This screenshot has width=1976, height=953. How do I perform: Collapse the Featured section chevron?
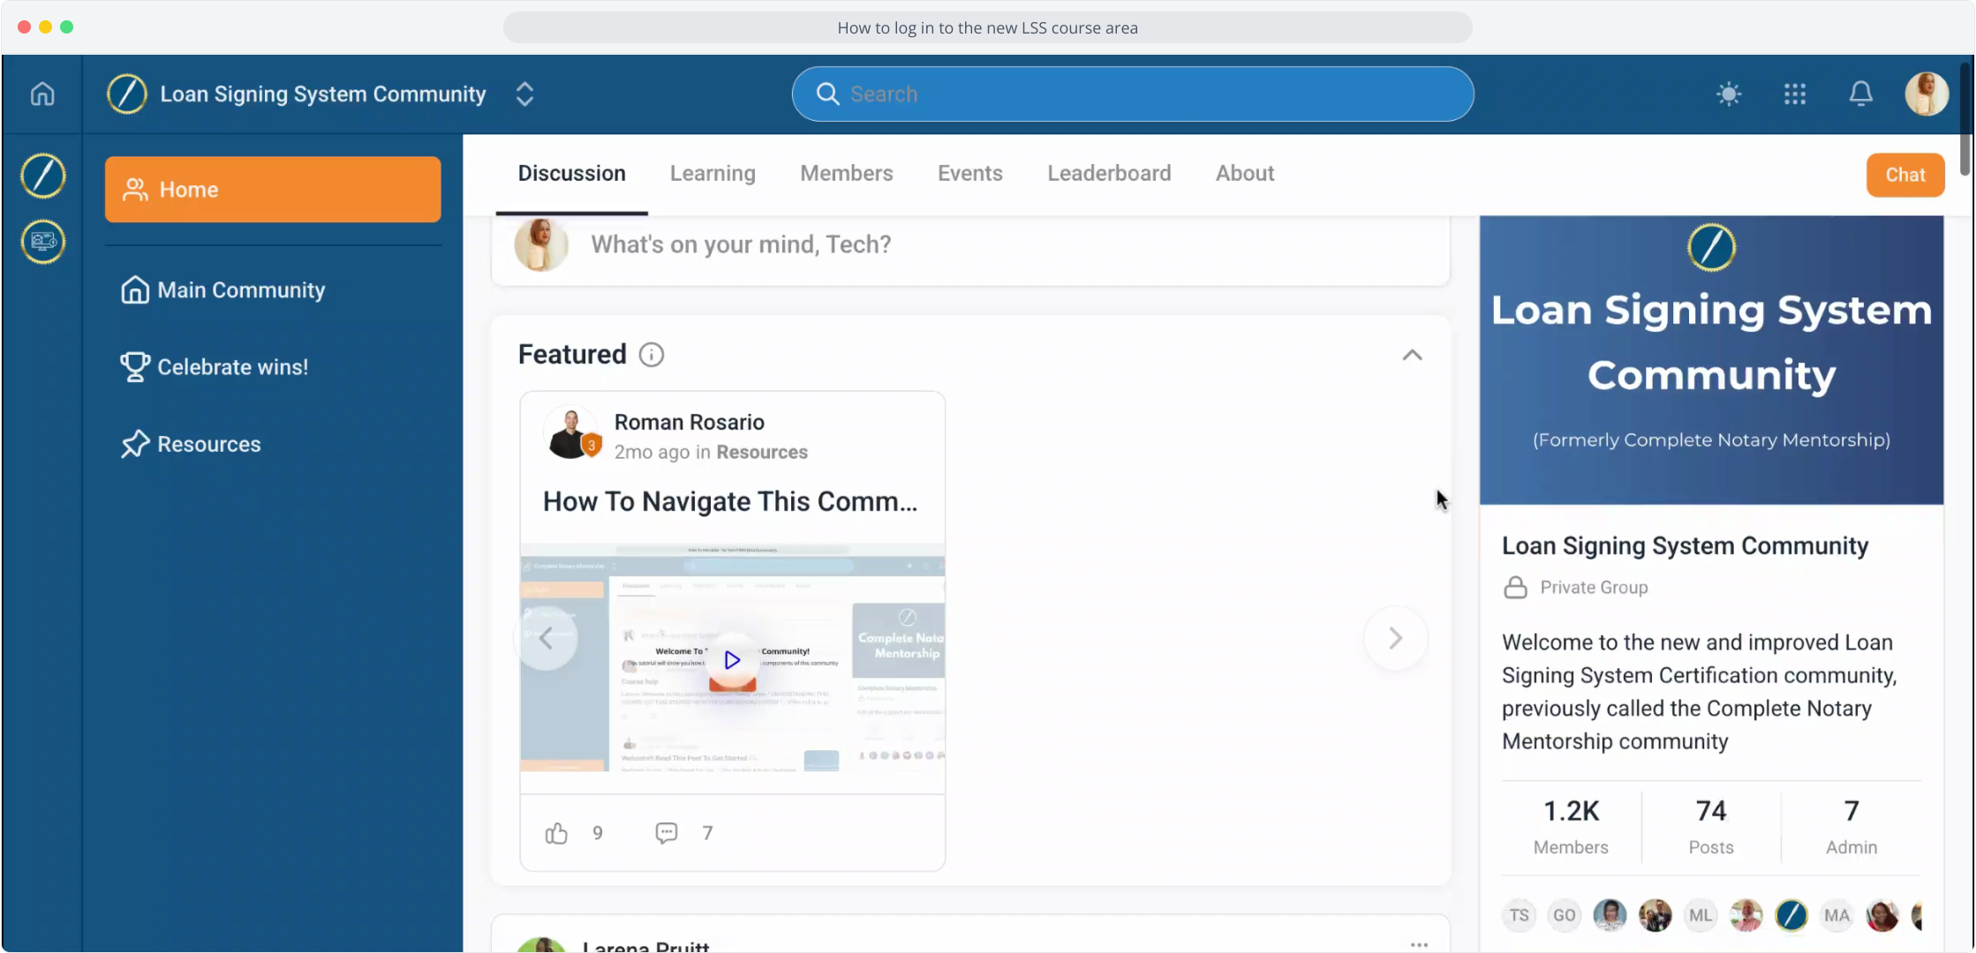[x=1413, y=355]
